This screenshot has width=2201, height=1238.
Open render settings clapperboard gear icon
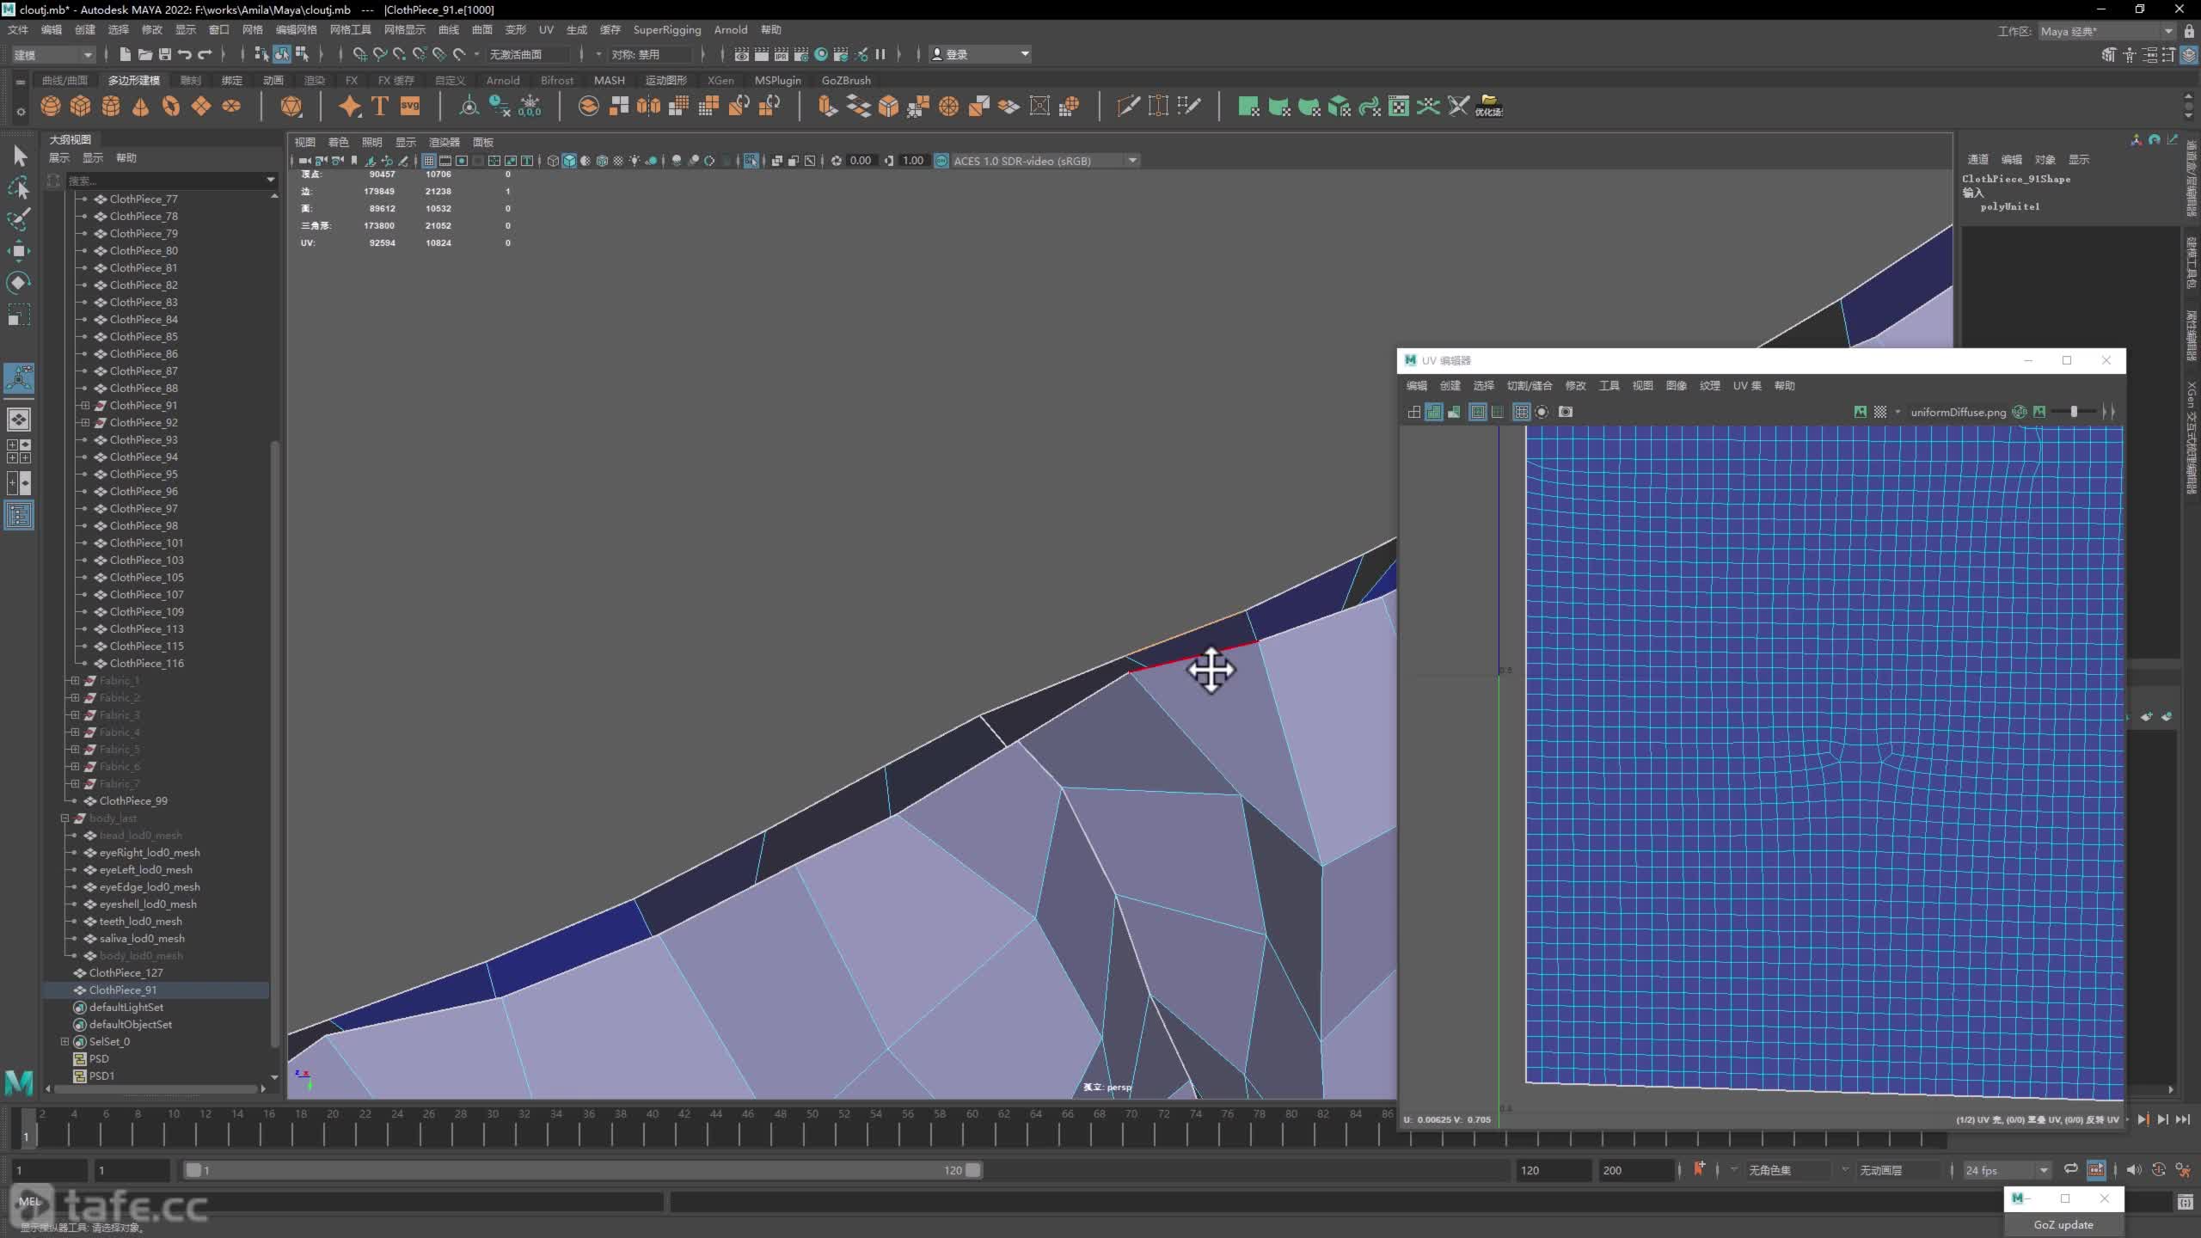[x=800, y=54]
